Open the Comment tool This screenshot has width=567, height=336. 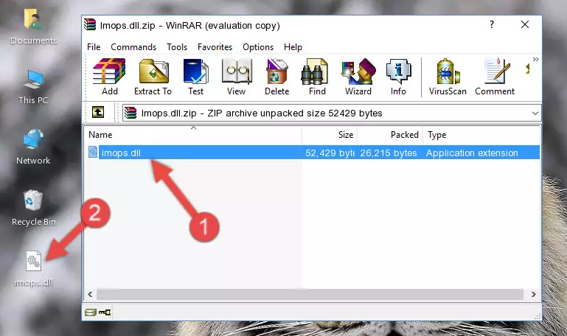(x=495, y=77)
